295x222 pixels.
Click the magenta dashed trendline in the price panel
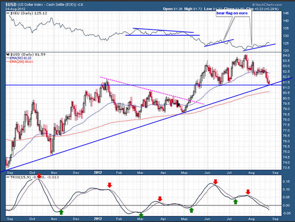[x=147, y=90]
